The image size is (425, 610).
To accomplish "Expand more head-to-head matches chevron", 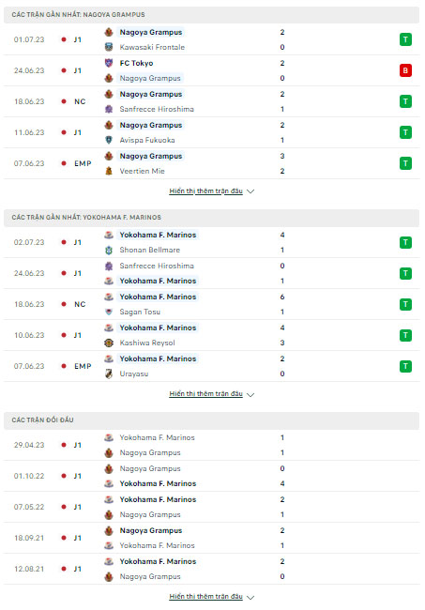I will pos(250,597).
